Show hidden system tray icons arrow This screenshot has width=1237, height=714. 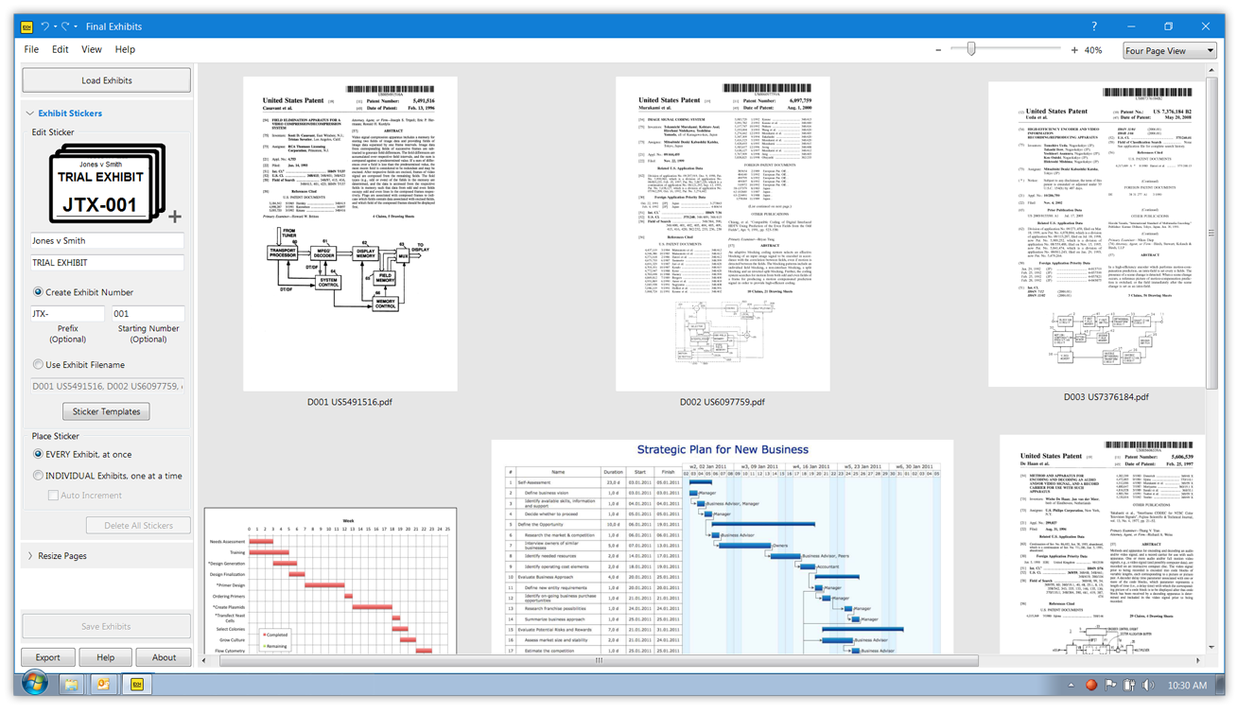pyautogui.click(x=1071, y=685)
